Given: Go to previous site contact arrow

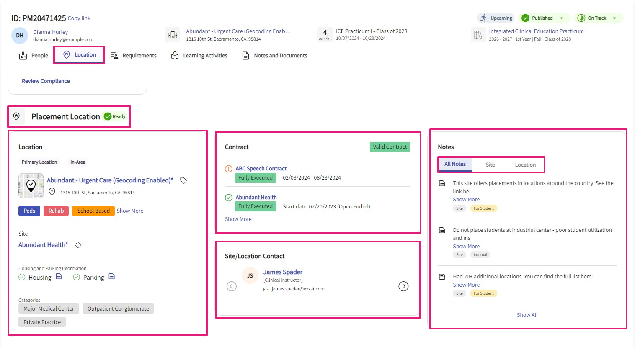Looking at the screenshot, I should click(232, 286).
